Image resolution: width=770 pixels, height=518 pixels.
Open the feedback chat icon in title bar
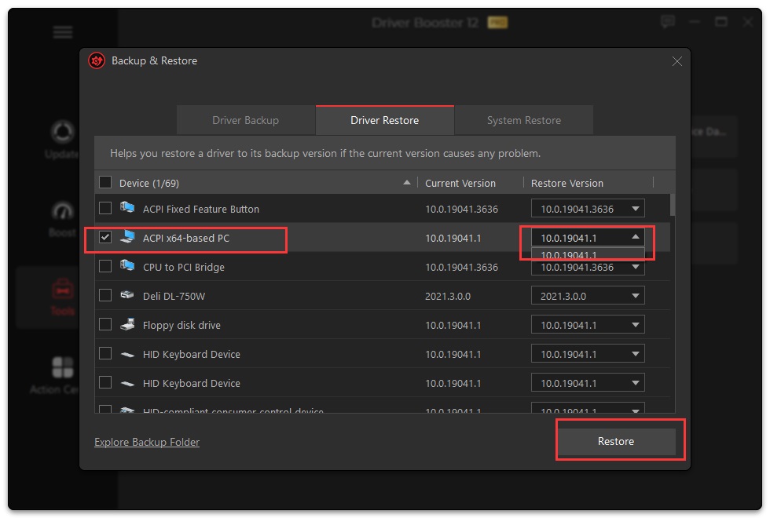(x=668, y=22)
